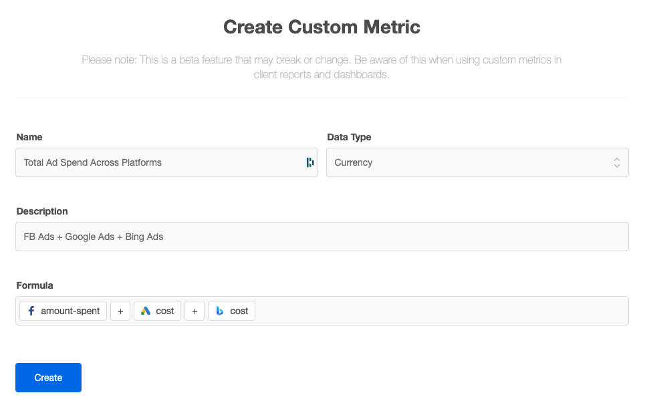This screenshot has width=647, height=407.
Task: Click the Google Ads icon on the cost chip
Action: pyautogui.click(x=146, y=310)
